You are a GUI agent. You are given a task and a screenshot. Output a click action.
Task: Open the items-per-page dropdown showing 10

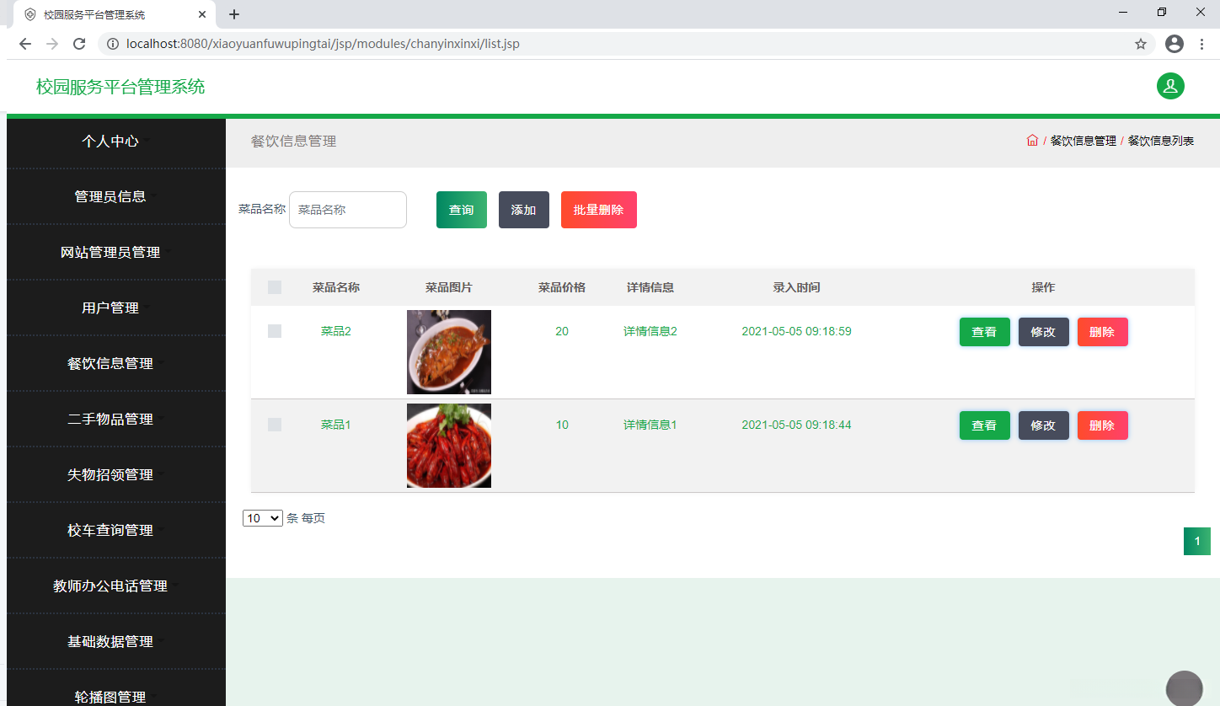262,517
